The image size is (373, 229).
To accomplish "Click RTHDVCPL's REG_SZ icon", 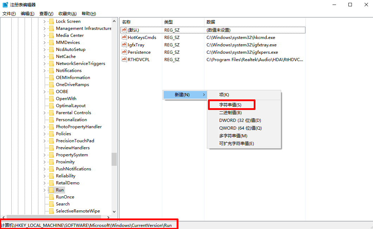I will 124,59.
